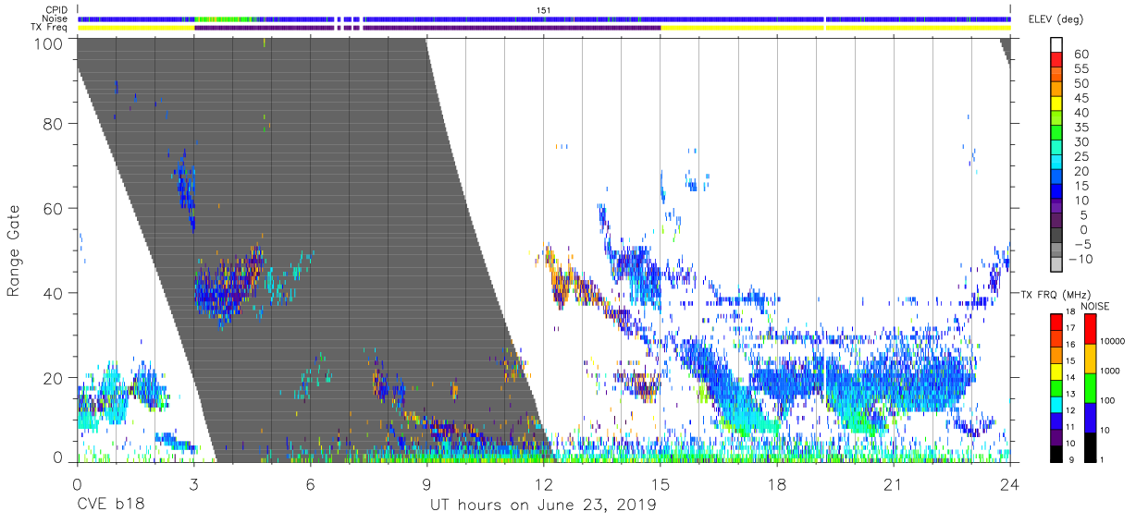The height and width of the screenshot is (524, 1136).
Task: Click the dark gray 0 to −5 elevation swatch
Action: (1056, 237)
